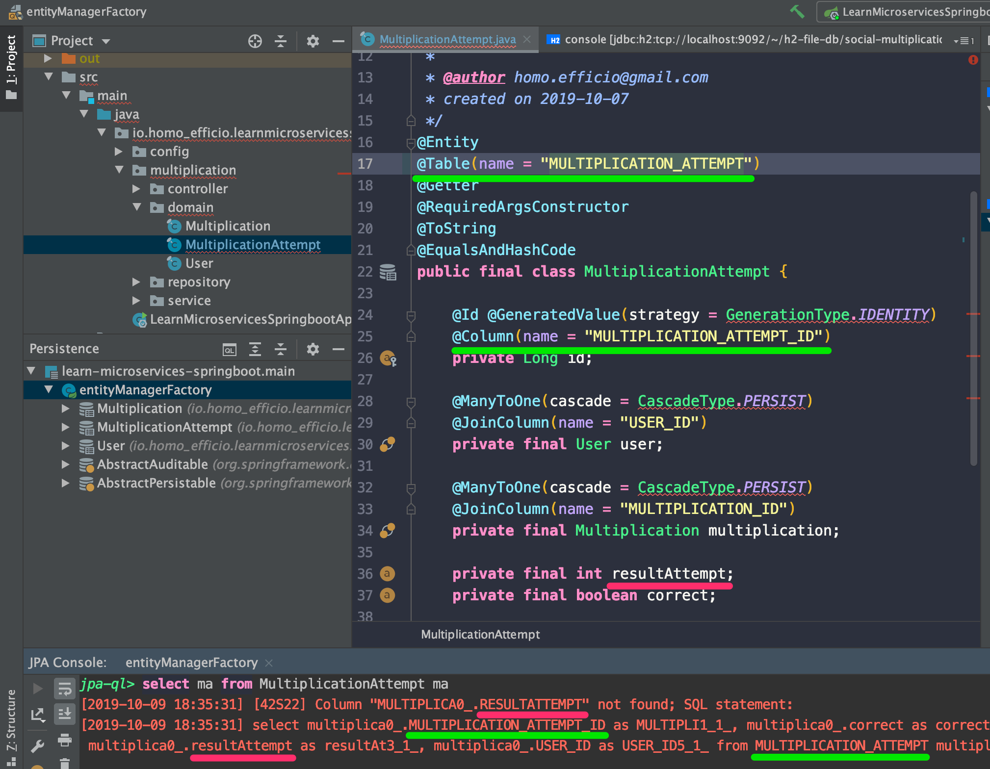
Task: Open console settings wrench icon
Action: (37, 746)
